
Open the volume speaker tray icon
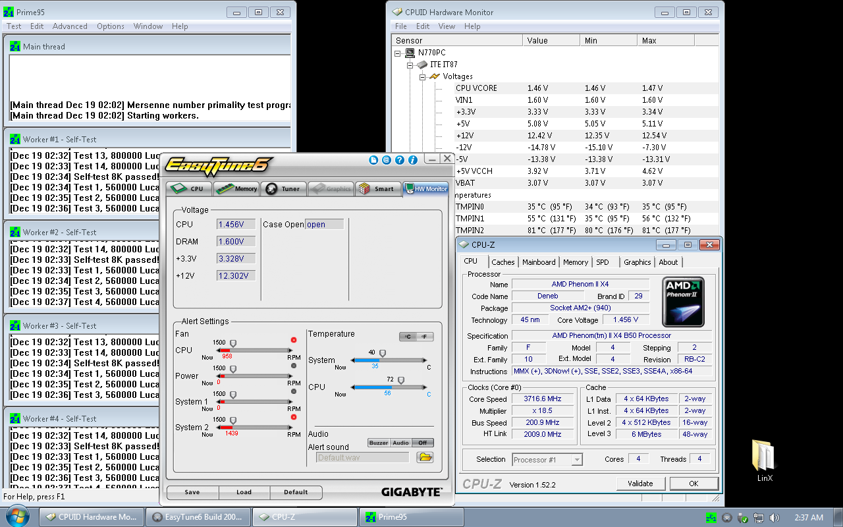[775, 518]
